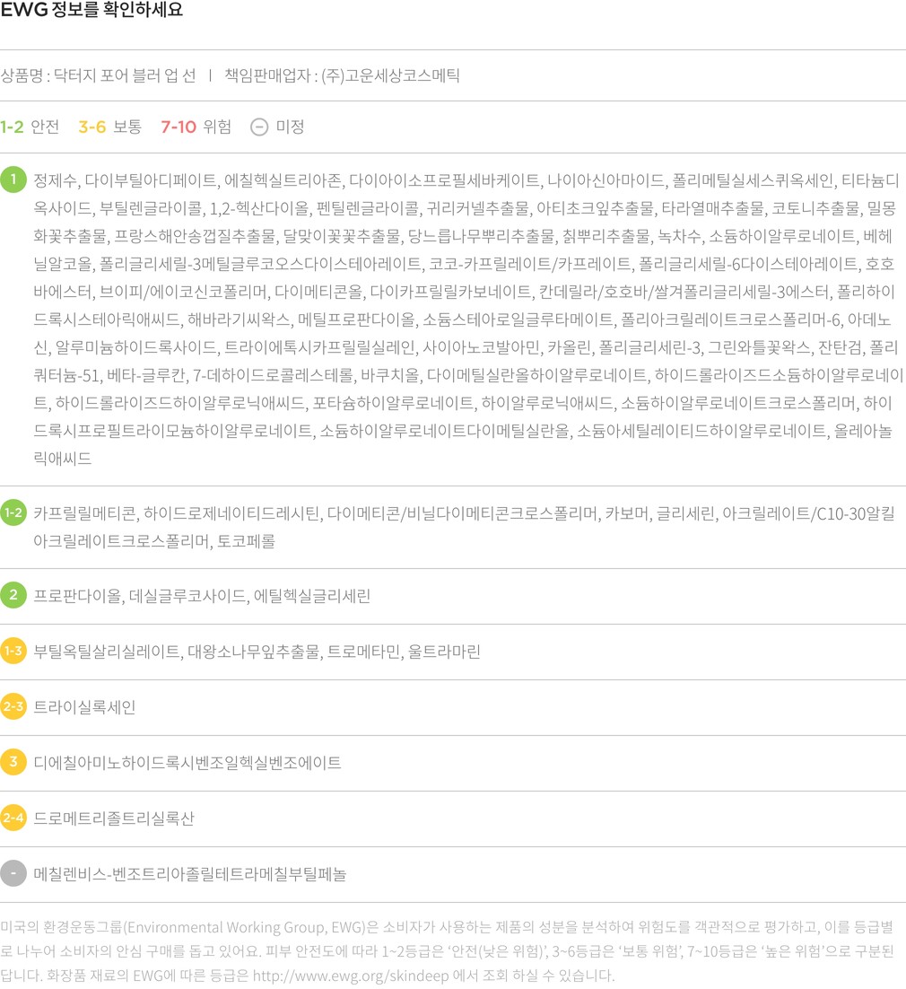
Task: Select the yellow 3-6 보통 legend item
Action: click(109, 127)
